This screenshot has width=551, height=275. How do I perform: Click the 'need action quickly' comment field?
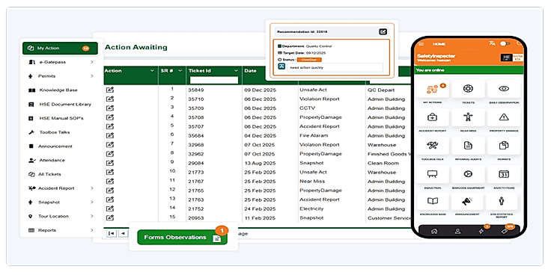pyautogui.click(x=335, y=67)
